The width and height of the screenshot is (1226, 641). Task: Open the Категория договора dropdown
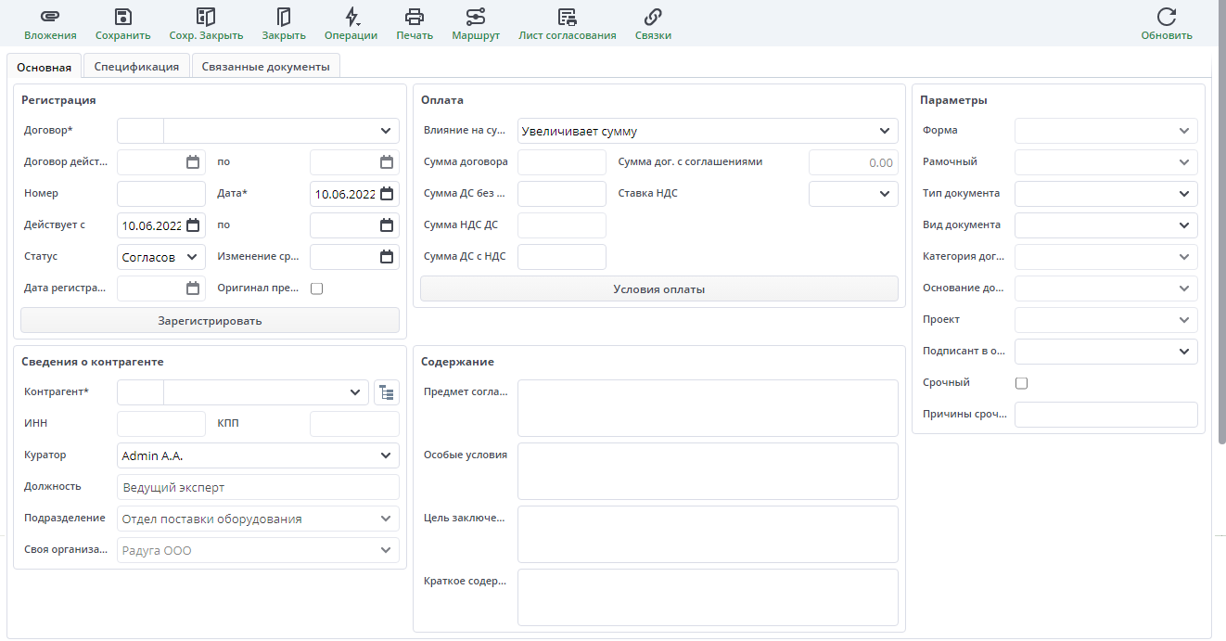tap(1184, 257)
